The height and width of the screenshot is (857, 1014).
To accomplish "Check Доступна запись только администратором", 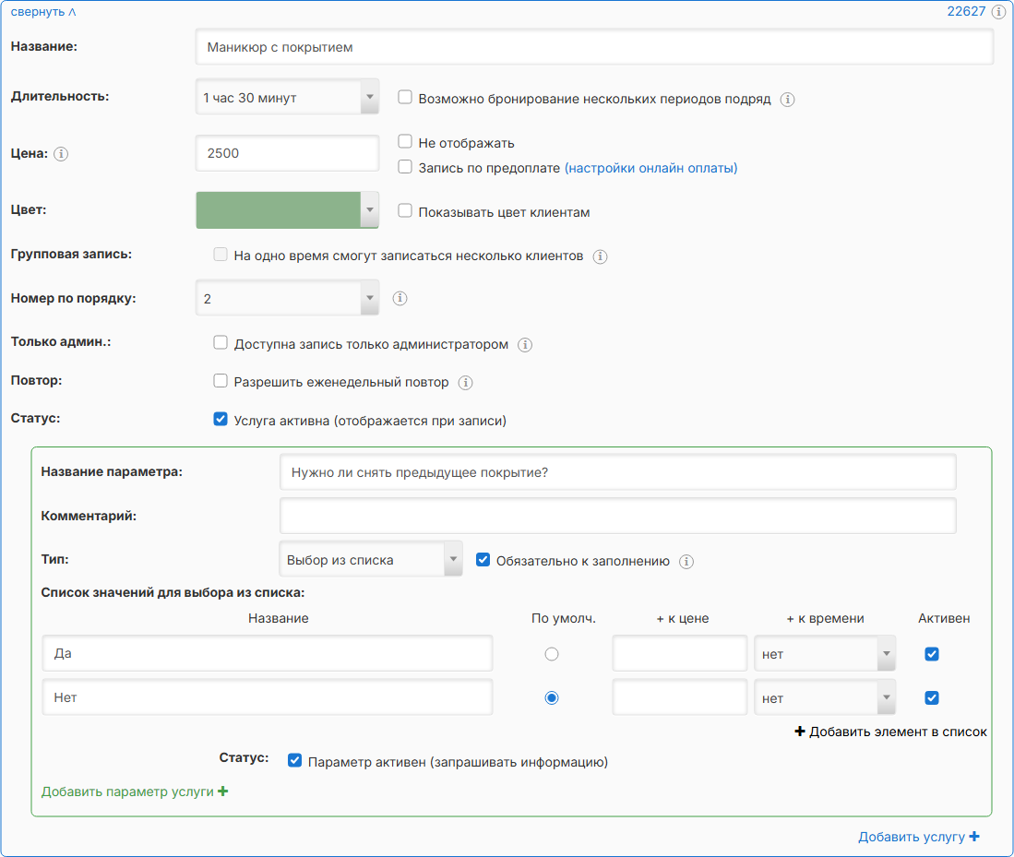I will 221,342.
